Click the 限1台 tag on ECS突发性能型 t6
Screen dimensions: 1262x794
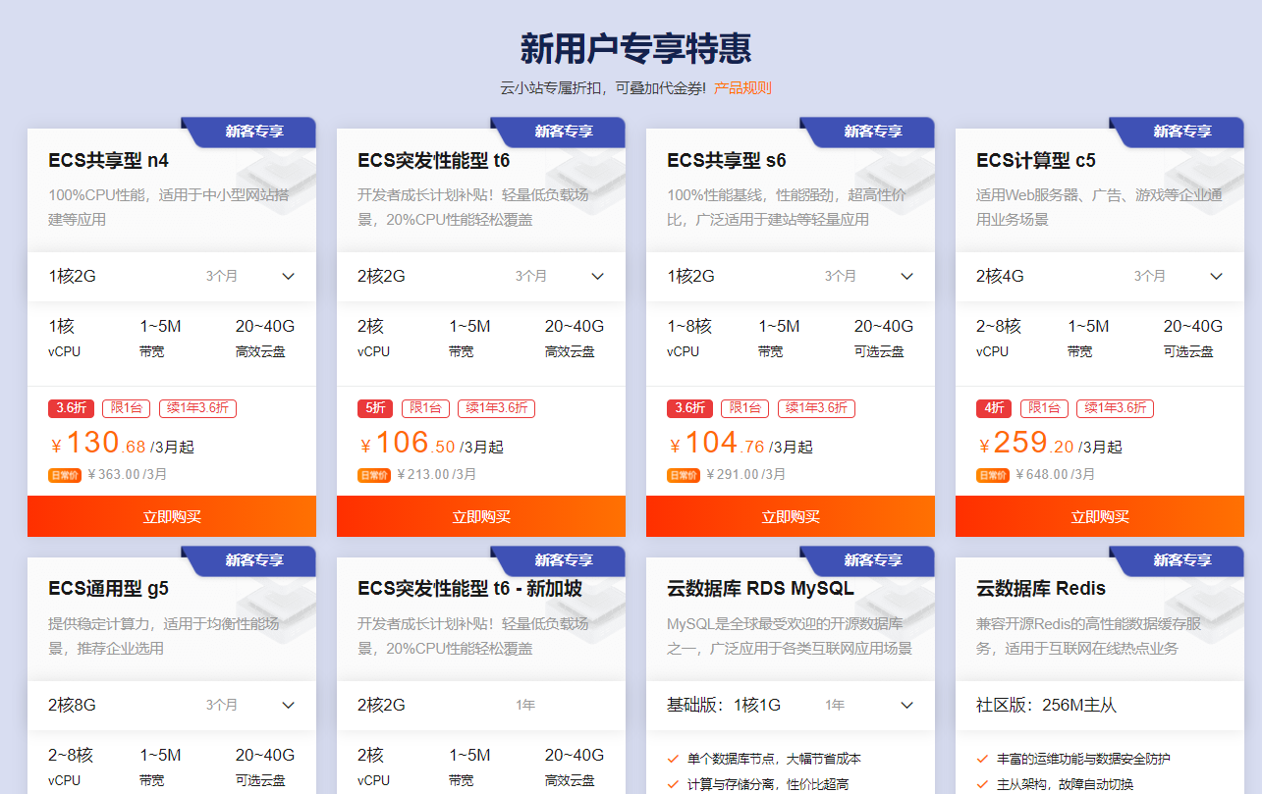426,408
